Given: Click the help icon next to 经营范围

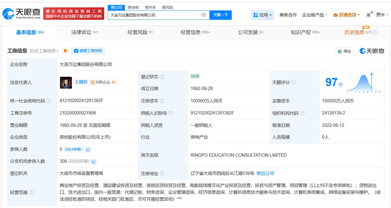Looking at the screenshot, I should pyautogui.click(x=31, y=192).
